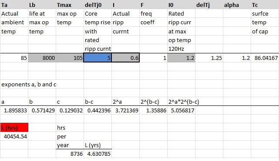The image size is (279, 161).
Task: Click the blue highlighted delTj0 cell
Action: [x=97, y=58]
